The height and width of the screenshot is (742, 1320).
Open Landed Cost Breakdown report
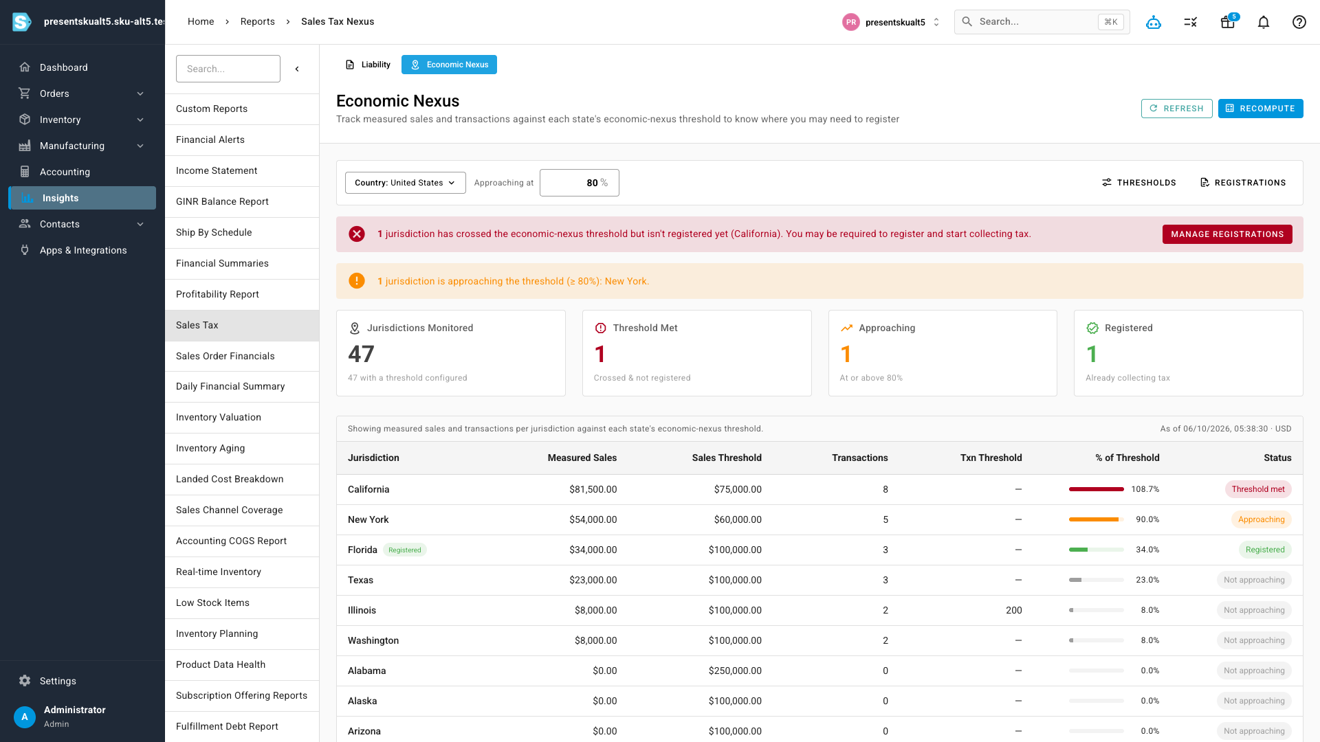click(x=242, y=479)
